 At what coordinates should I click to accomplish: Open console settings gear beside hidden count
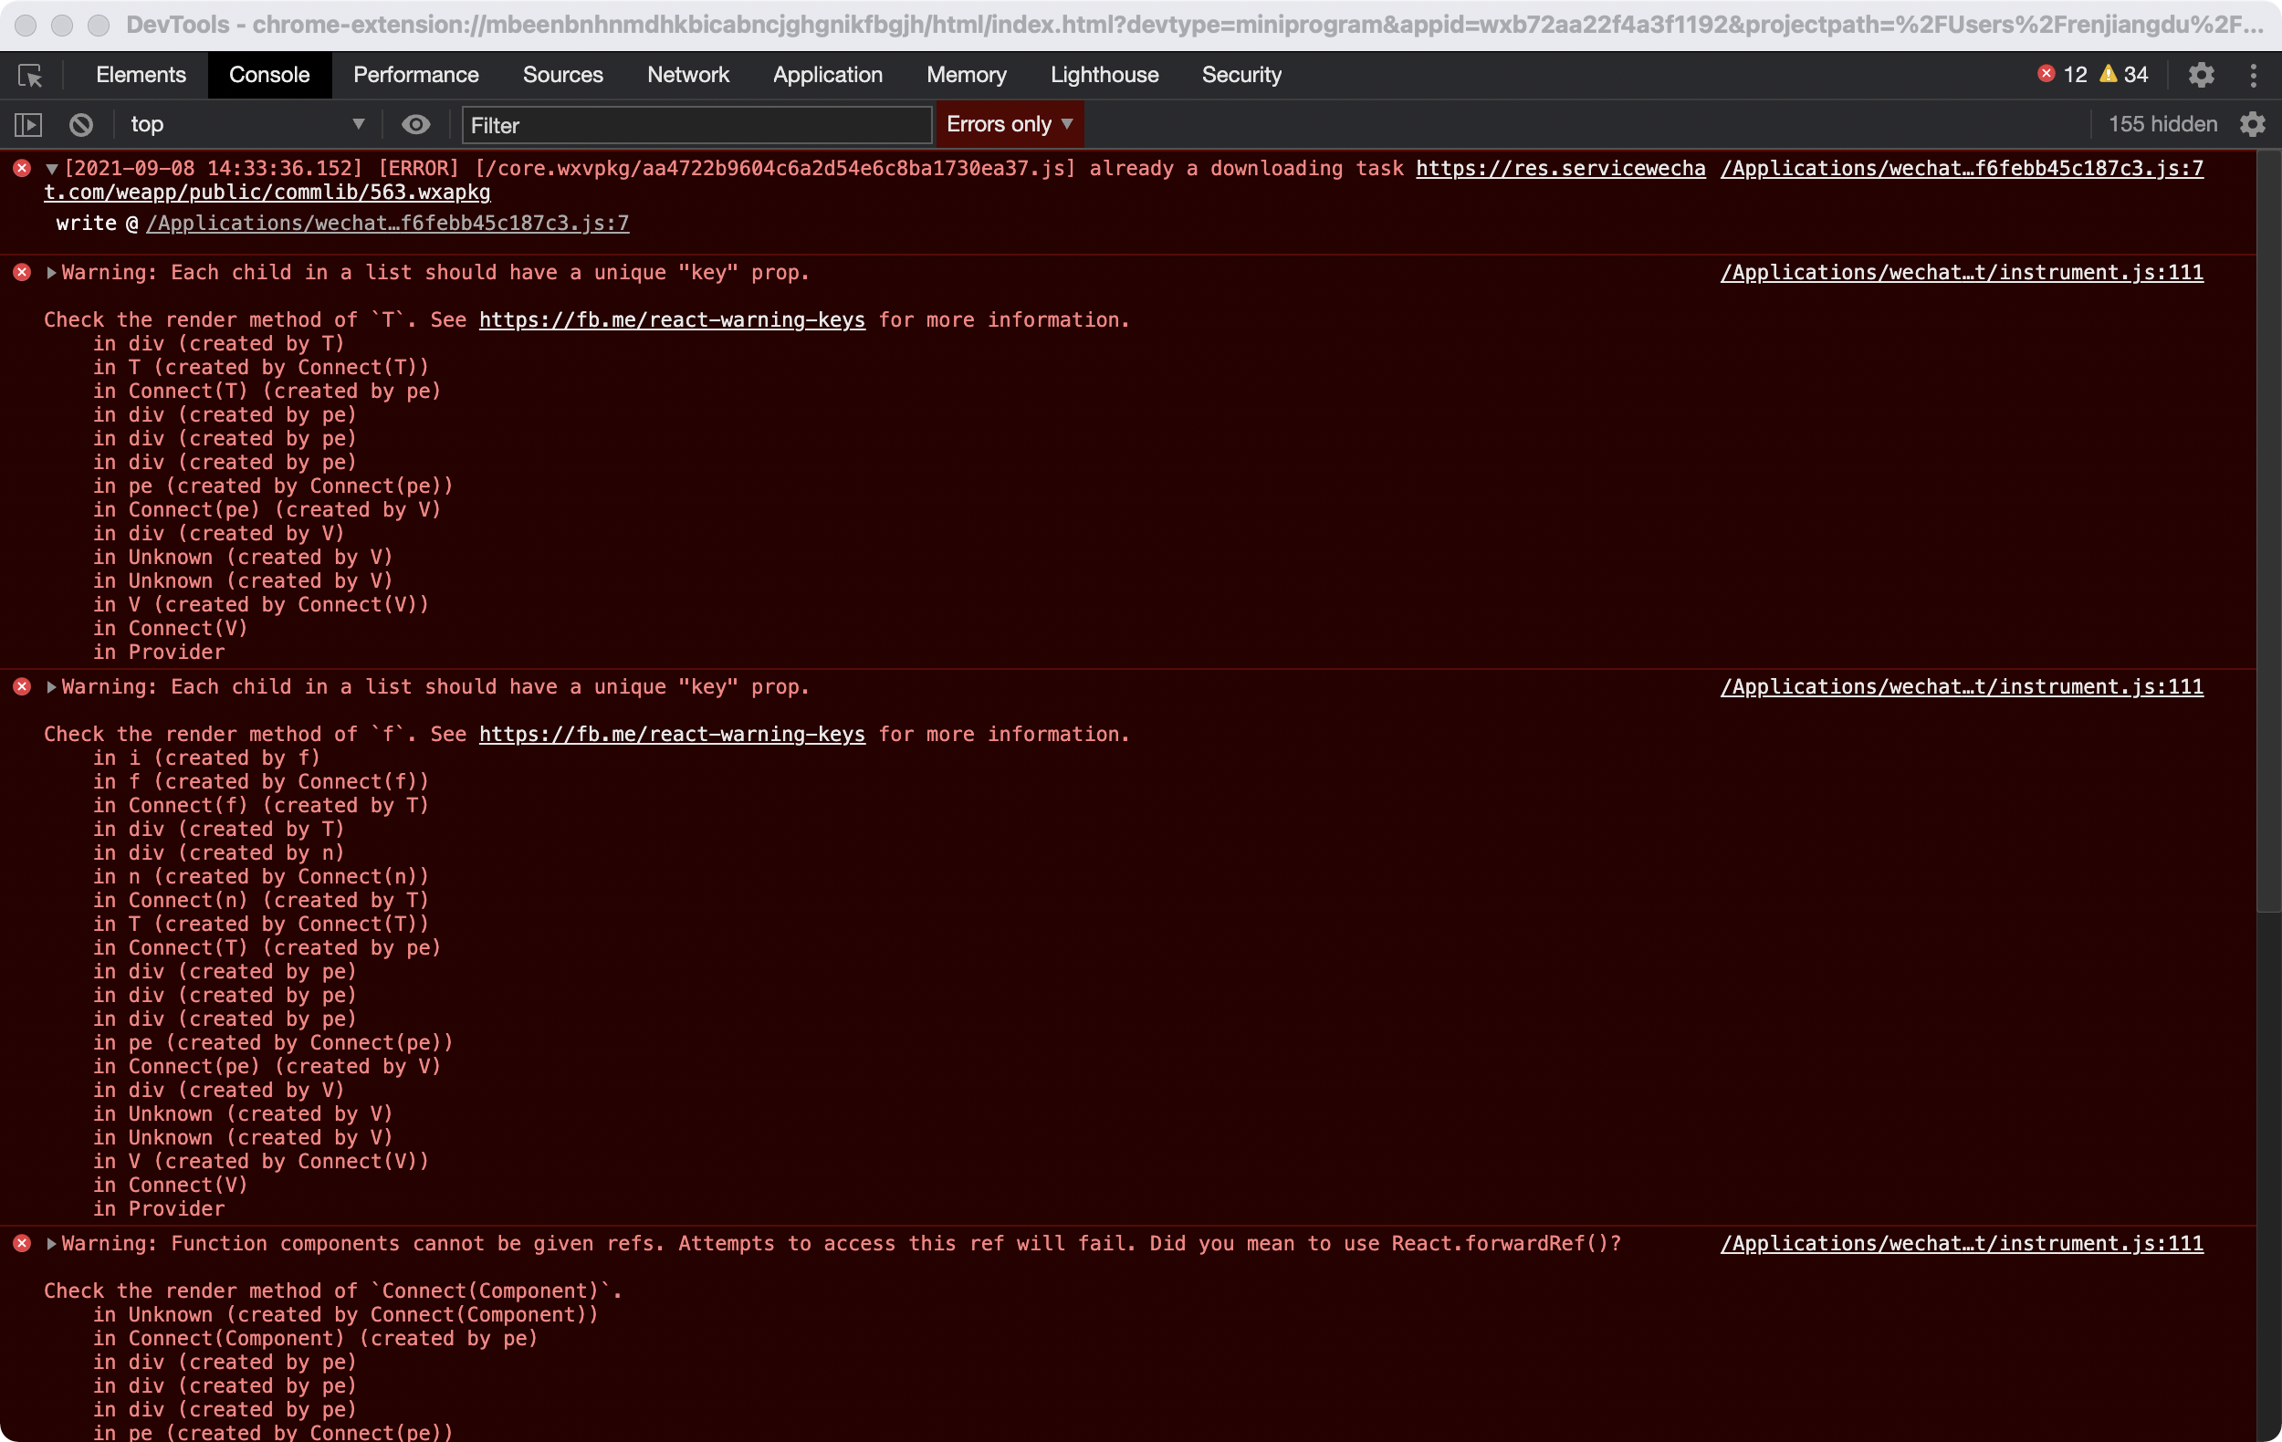click(2253, 124)
